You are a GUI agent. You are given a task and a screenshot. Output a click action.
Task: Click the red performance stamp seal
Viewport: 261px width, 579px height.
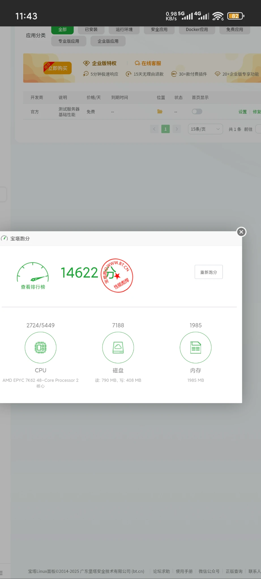tap(117, 275)
